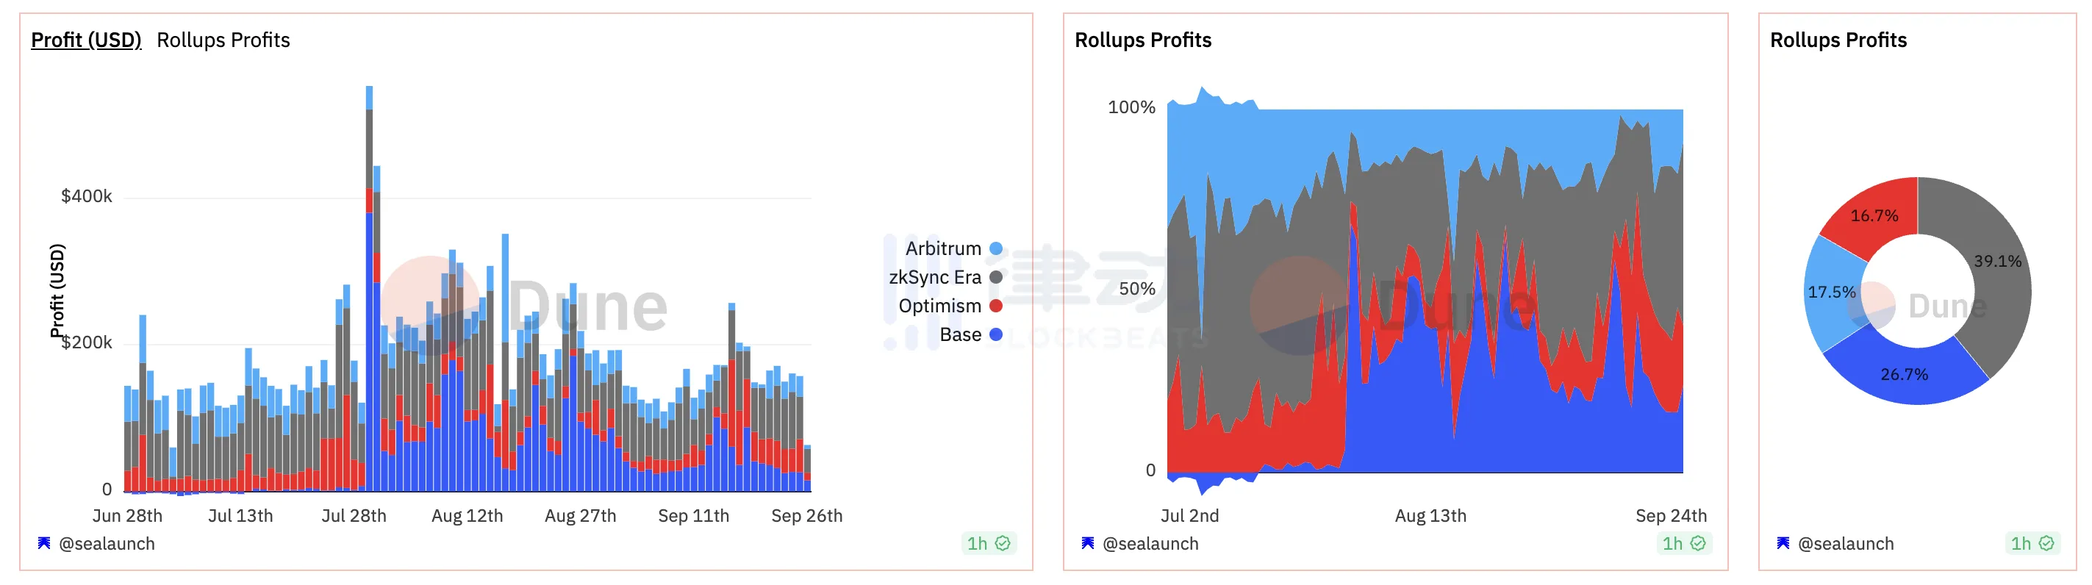Toggle Arbitrum series in the legend
The height and width of the screenshot is (585, 2092).
pos(943,248)
